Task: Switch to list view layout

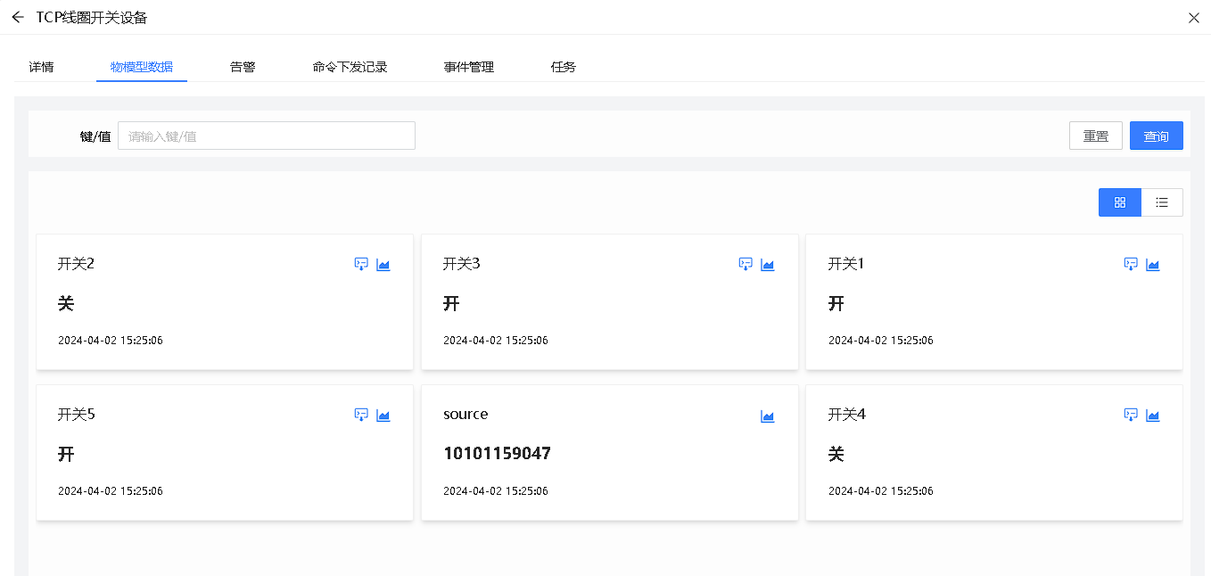Action: pos(1162,202)
